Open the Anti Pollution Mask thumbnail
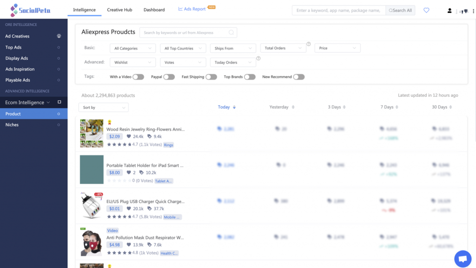 (92, 242)
